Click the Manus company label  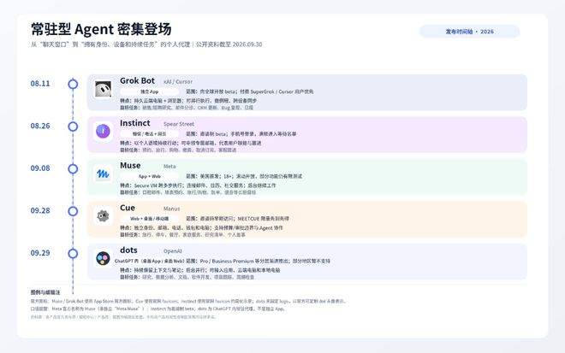coord(171,209)
